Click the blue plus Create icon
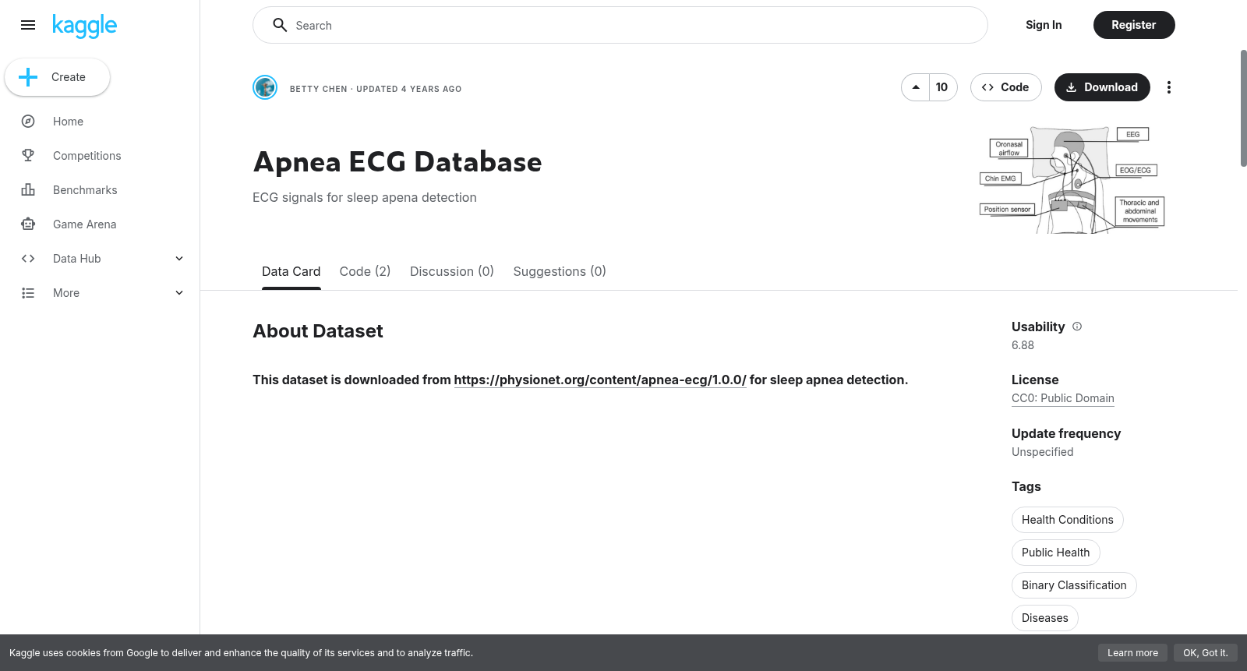1247x671 pixels. [x=28, y=77]
